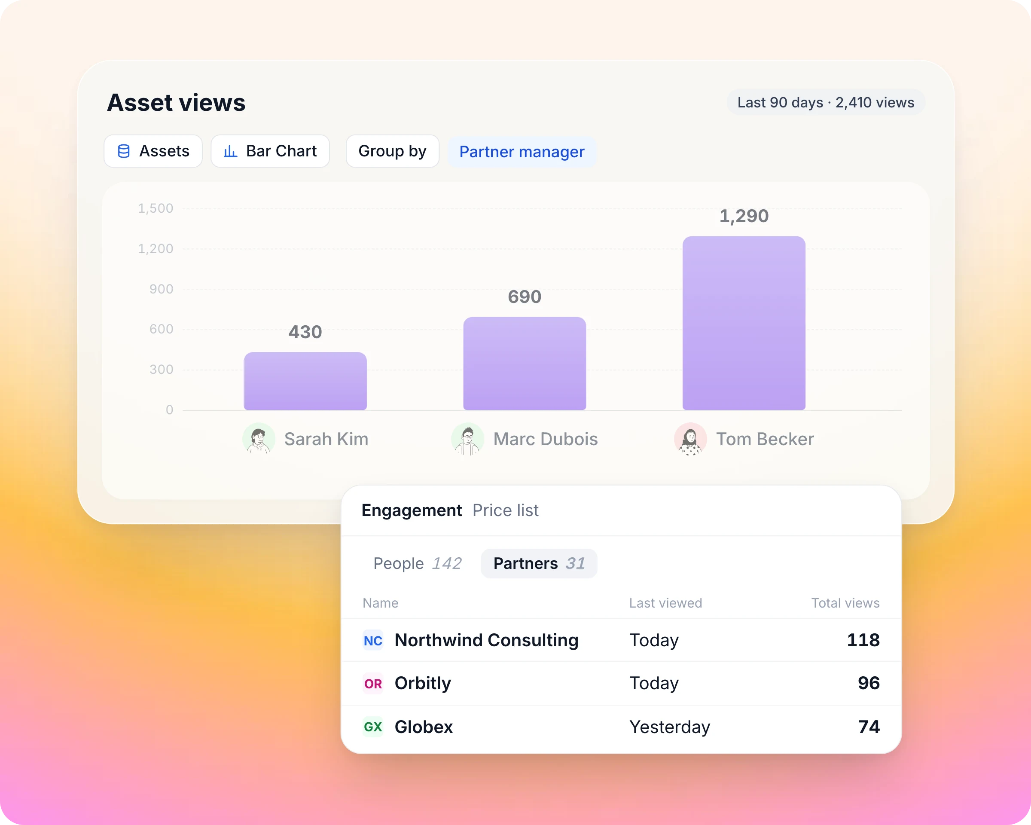Click Northwind's total views value 118
This screenshot has width=1031, height=825.
[x=863, y=640]
